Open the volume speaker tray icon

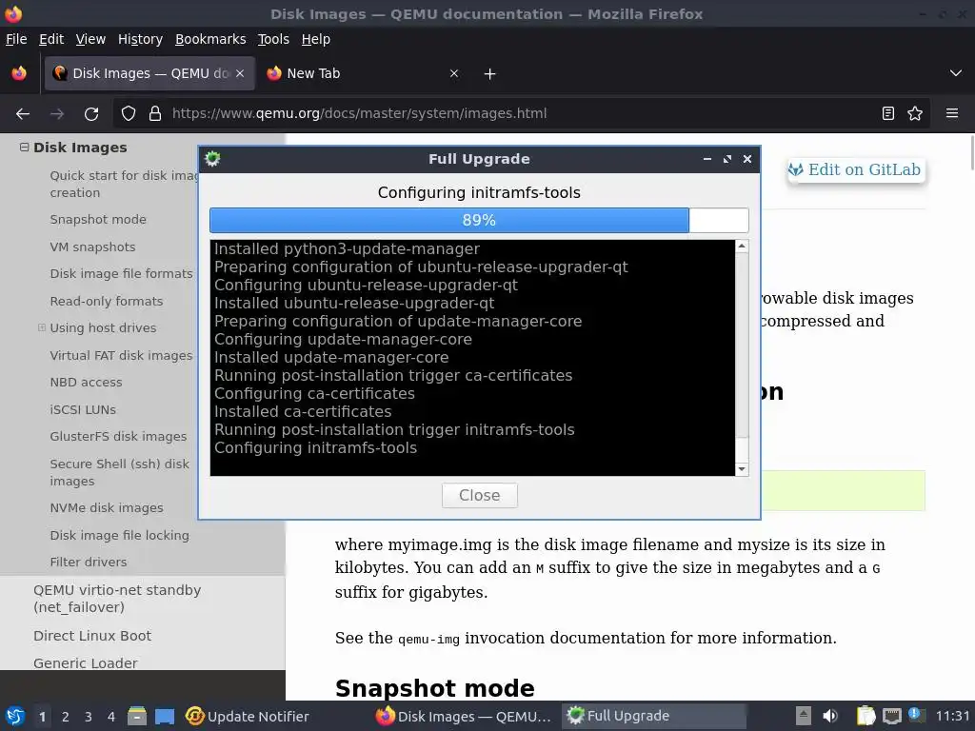830,716
